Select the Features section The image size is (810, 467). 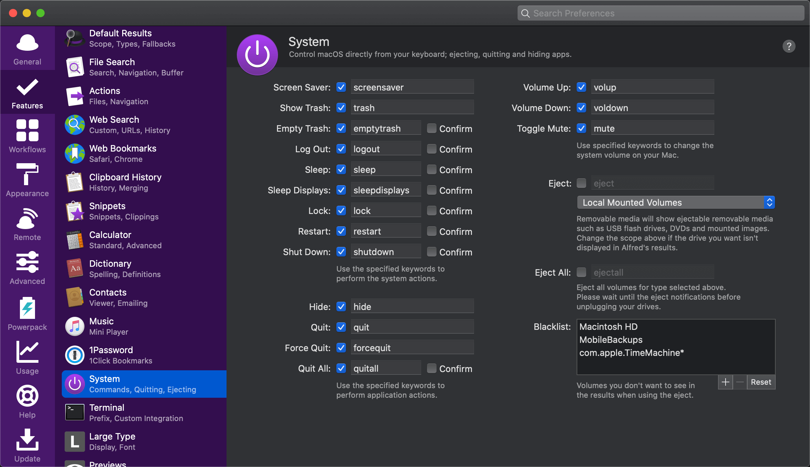point(27,93)
